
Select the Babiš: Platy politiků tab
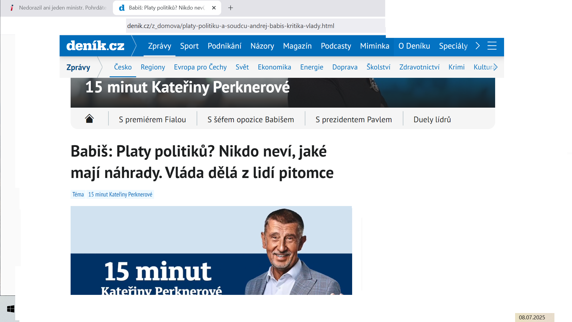167,8
